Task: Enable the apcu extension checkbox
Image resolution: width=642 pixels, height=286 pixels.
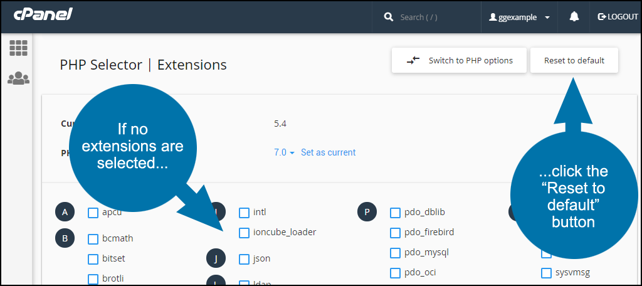Action: coord(93,213)
